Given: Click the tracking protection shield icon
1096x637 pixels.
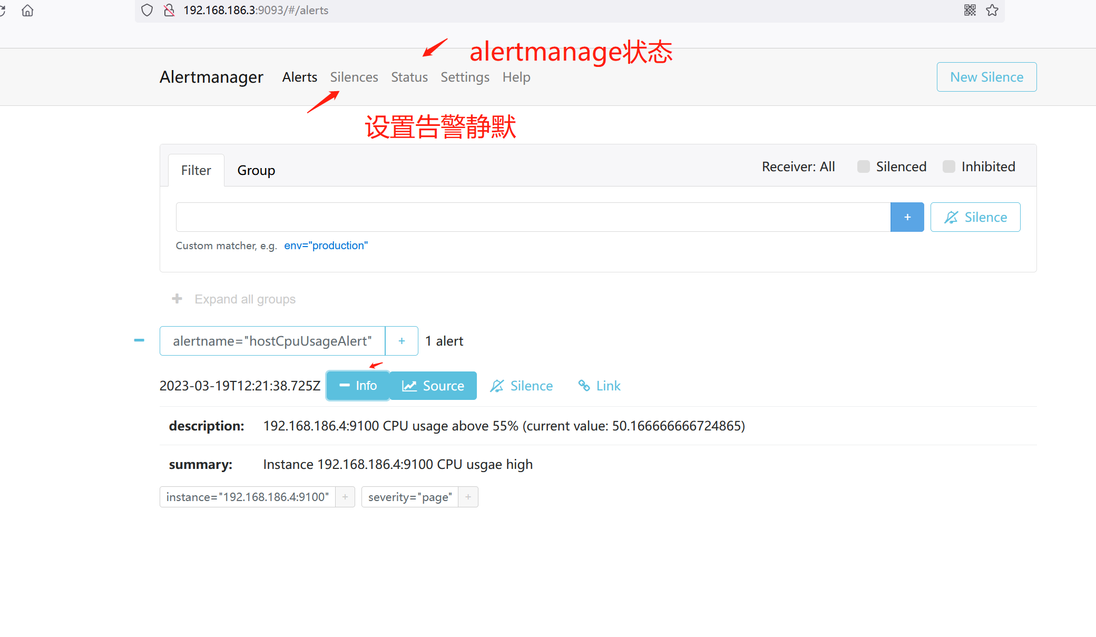Looking at the screenshot, I should pos(147,10).
